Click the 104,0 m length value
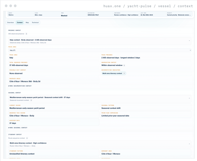The height and width of the screenshot is (161, 197). coord(11,15)
